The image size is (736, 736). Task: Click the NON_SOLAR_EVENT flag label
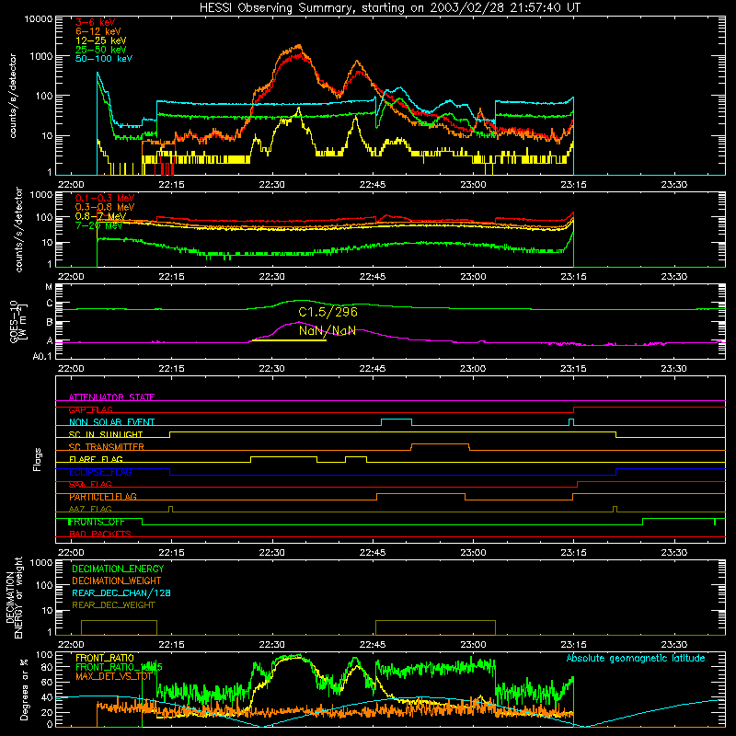111,422
